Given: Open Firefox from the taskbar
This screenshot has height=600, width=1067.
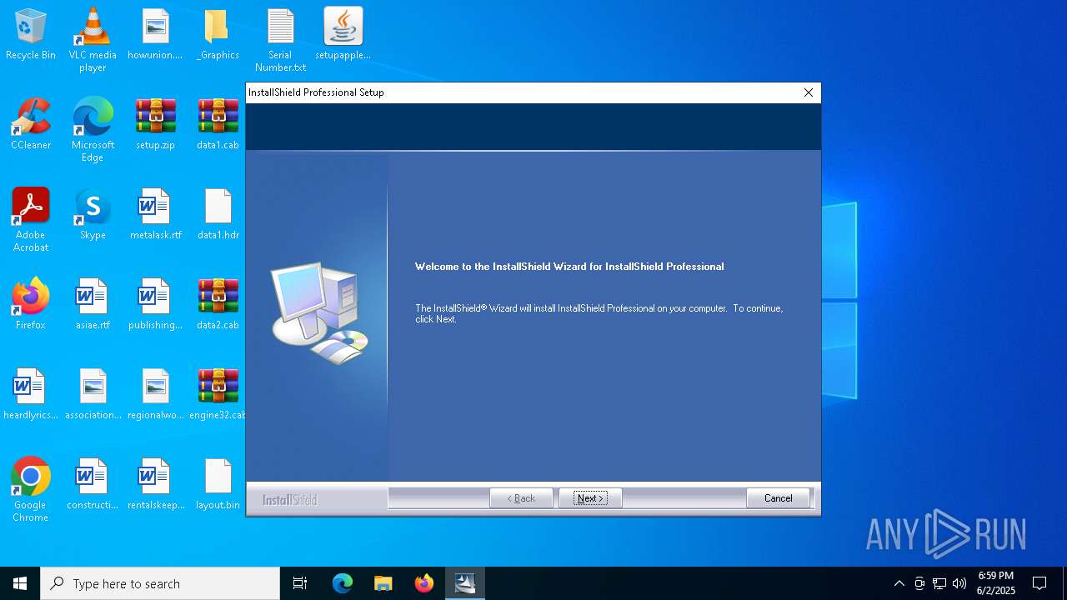Looking at the screenshot, I should (x=423, y=583).
